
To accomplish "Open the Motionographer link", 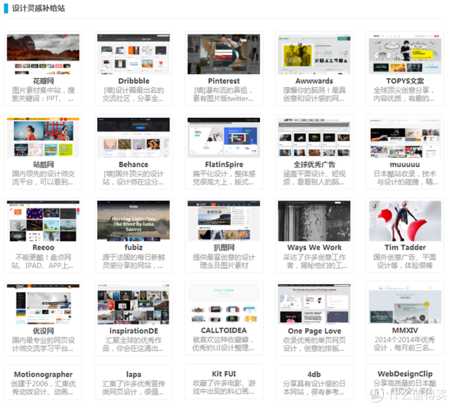I will click(x=44, y=374).
